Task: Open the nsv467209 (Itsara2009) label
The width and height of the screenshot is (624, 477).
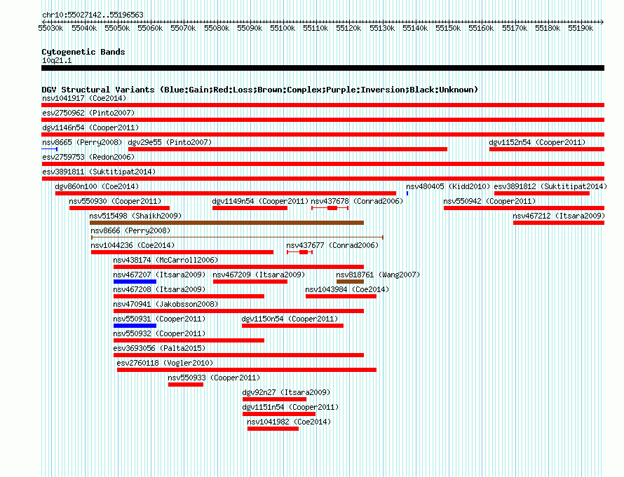Action: 259,275
